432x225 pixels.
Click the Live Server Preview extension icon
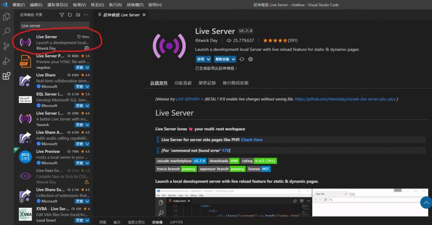click(x=25, y=61)
